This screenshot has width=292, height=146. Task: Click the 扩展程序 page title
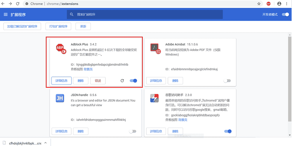[18, 15]
